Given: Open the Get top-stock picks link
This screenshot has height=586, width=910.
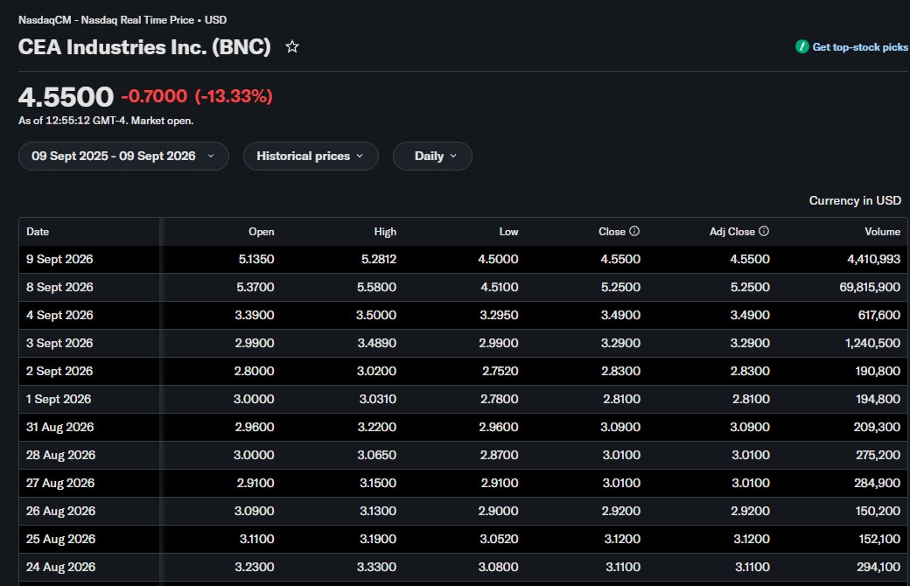Looking at the screenshot, I should [860, 47].
